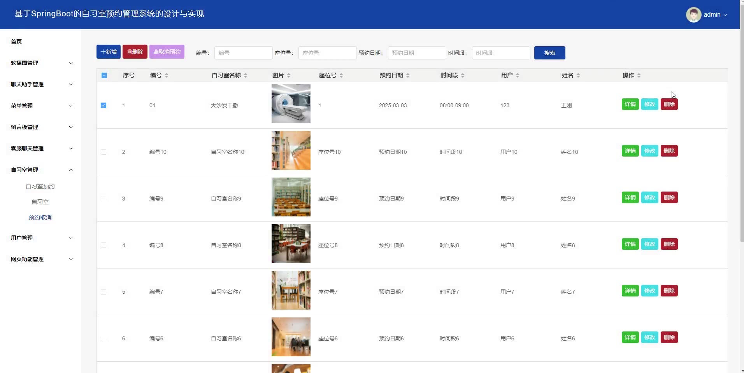
Task: Check the checkbox for row 3
Action: pos(104,199)
